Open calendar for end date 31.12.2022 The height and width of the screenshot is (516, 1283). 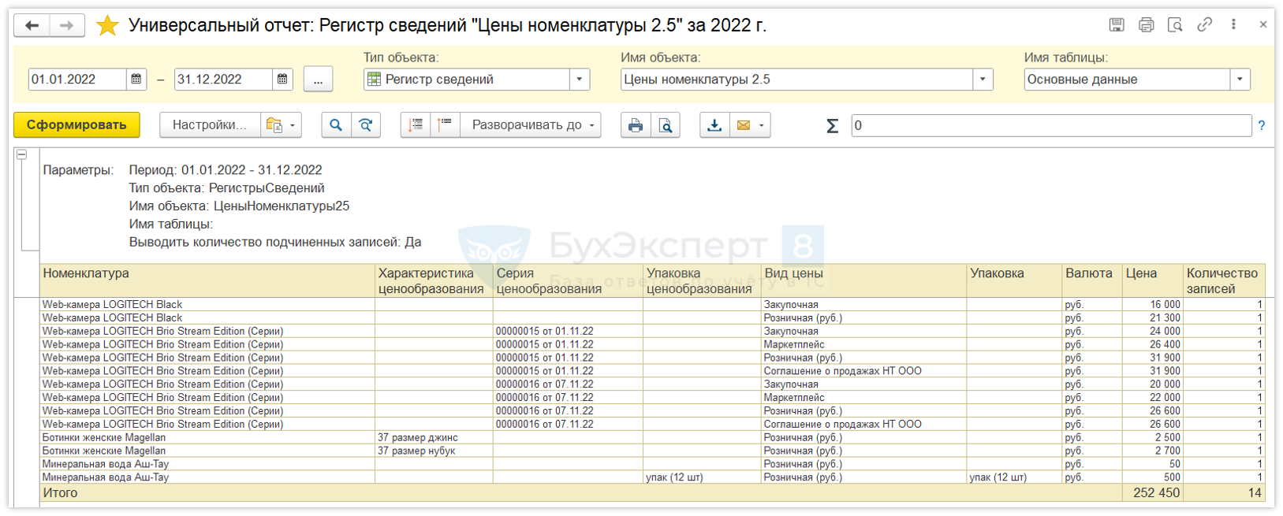[x=282, y=80]
